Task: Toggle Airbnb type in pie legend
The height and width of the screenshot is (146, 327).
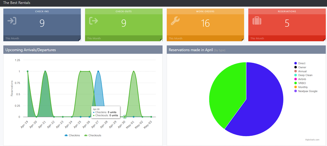Action: click(302, 79)
